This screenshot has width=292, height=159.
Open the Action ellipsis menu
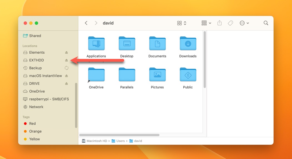point(244,23)
